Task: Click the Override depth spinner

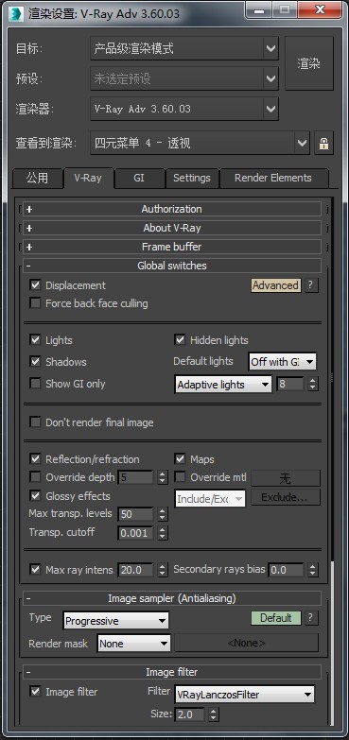Action: (x=163, y=477)
